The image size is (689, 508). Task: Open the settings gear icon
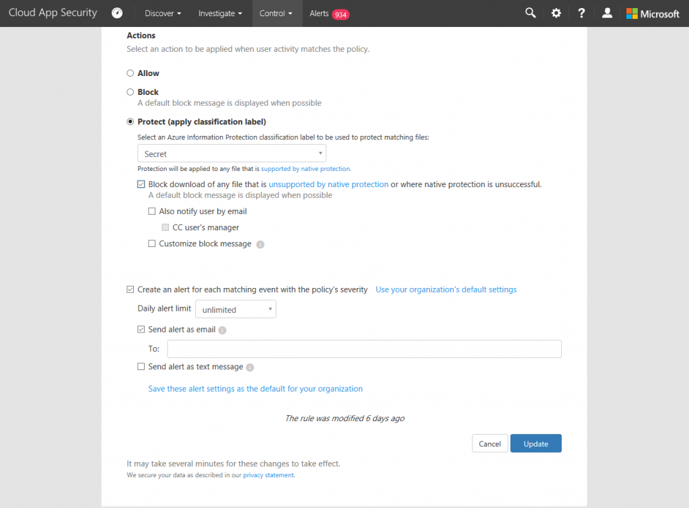click(x=555, y=12)
